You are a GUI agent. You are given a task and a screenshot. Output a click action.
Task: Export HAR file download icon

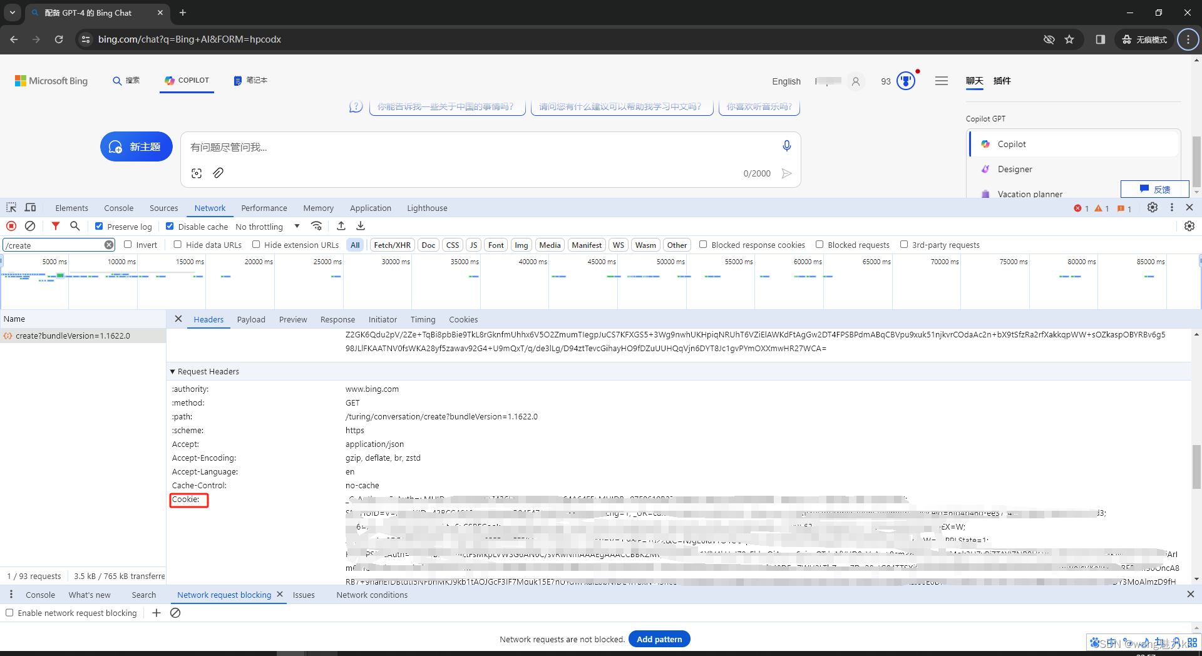click(361, 226)
